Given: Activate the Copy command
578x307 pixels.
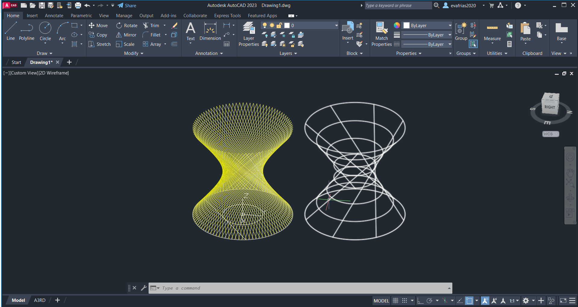Looking at the screenshot, I should 98,35.
